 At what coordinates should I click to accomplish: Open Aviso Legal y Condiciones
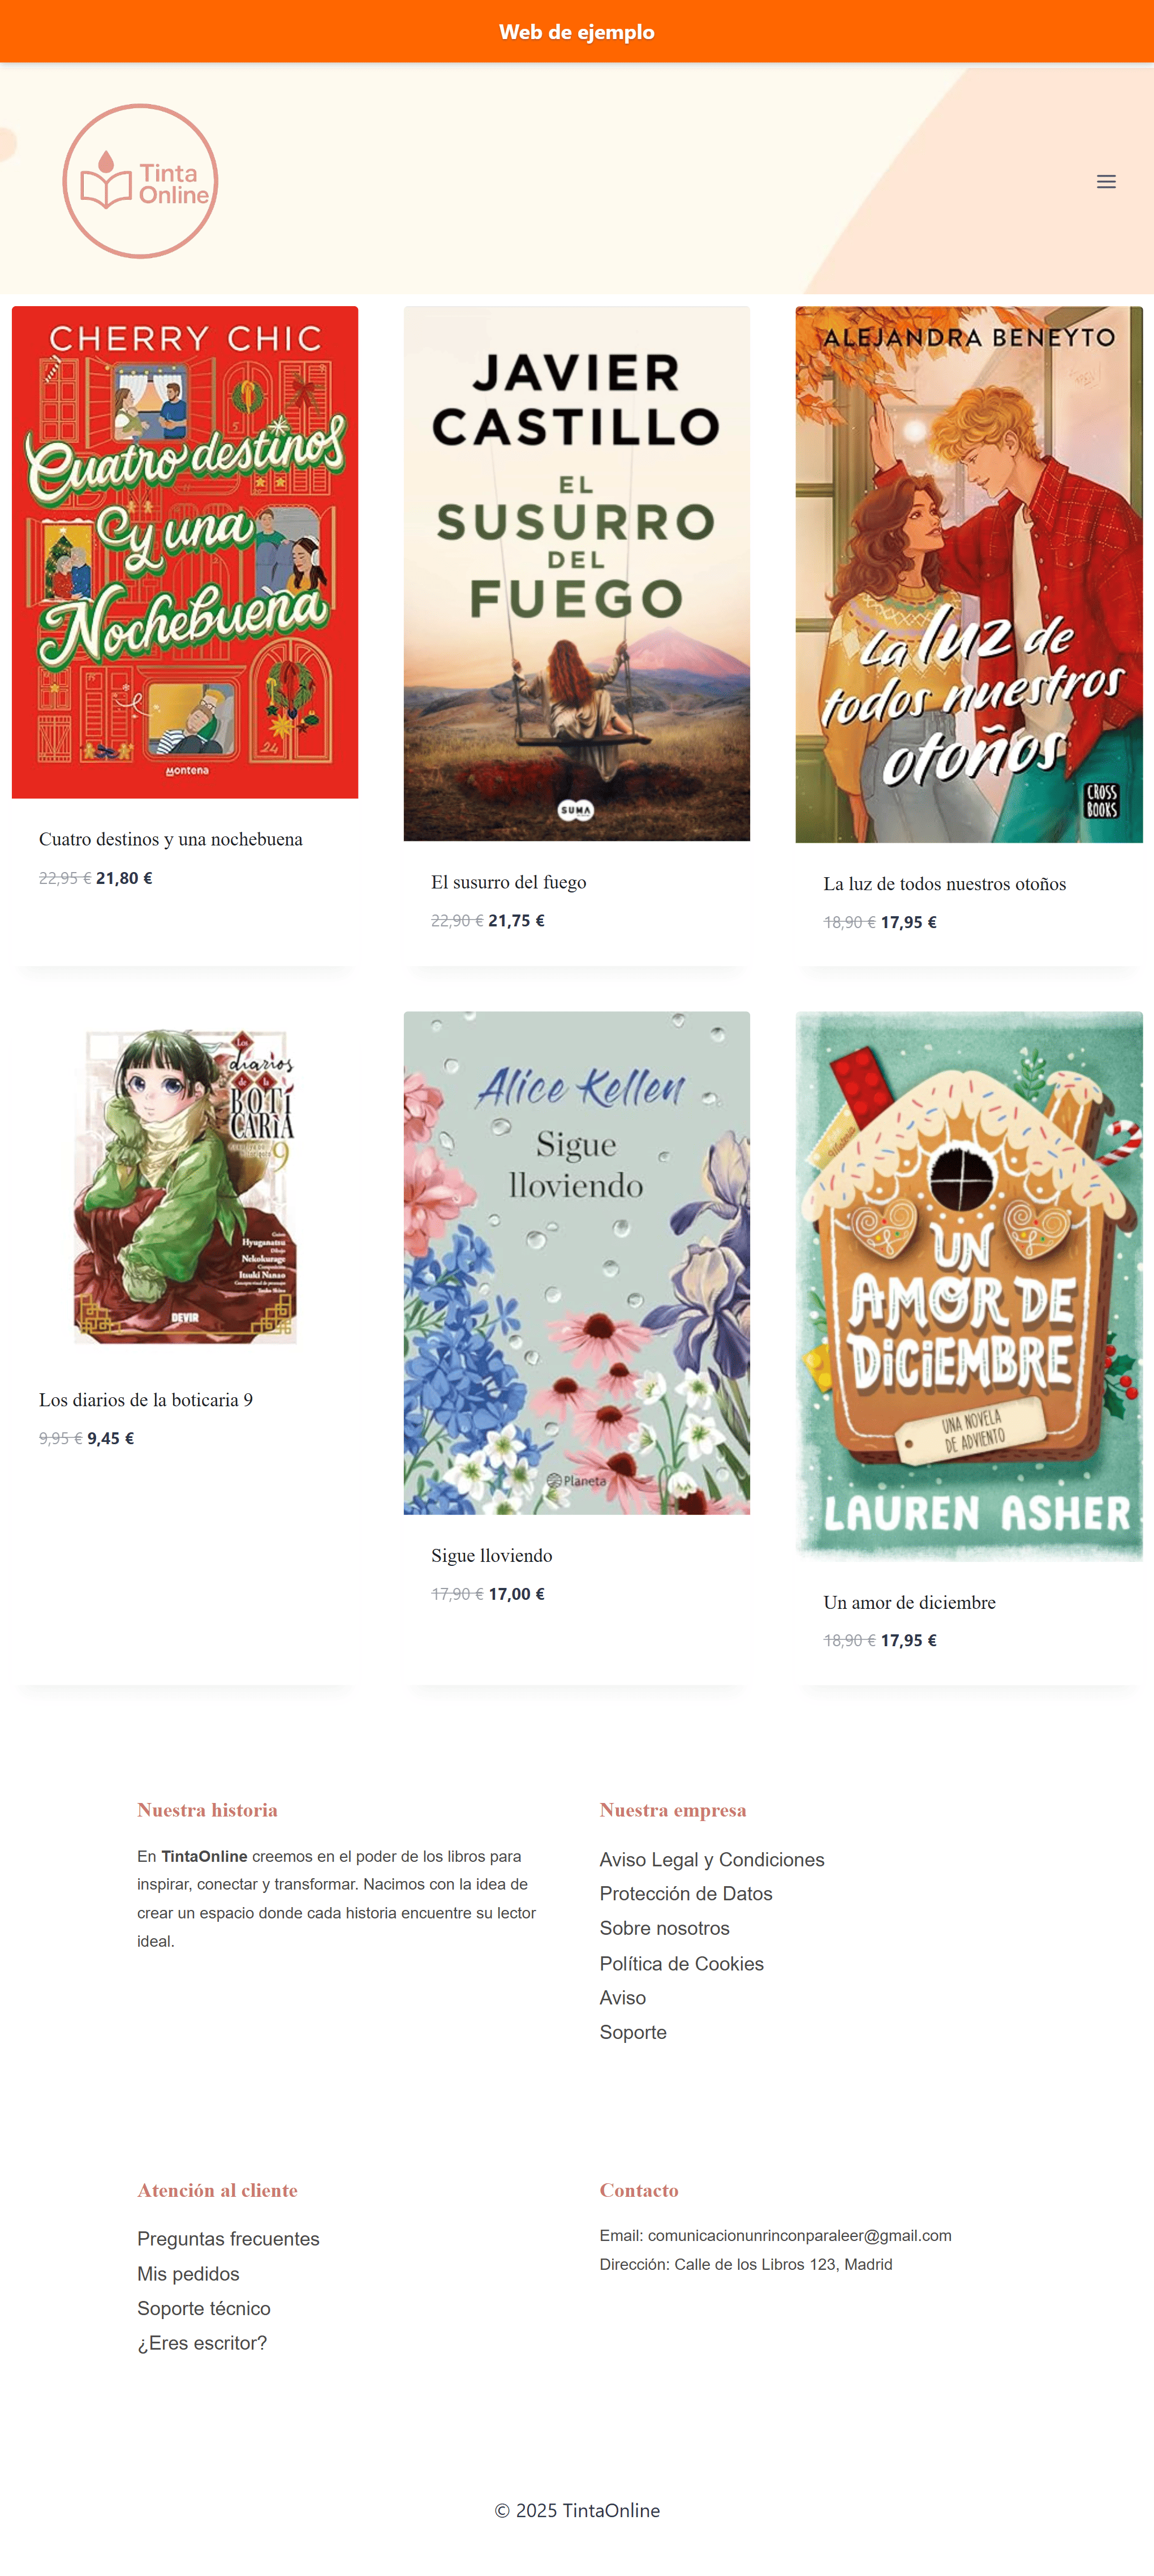point(711,1859)
